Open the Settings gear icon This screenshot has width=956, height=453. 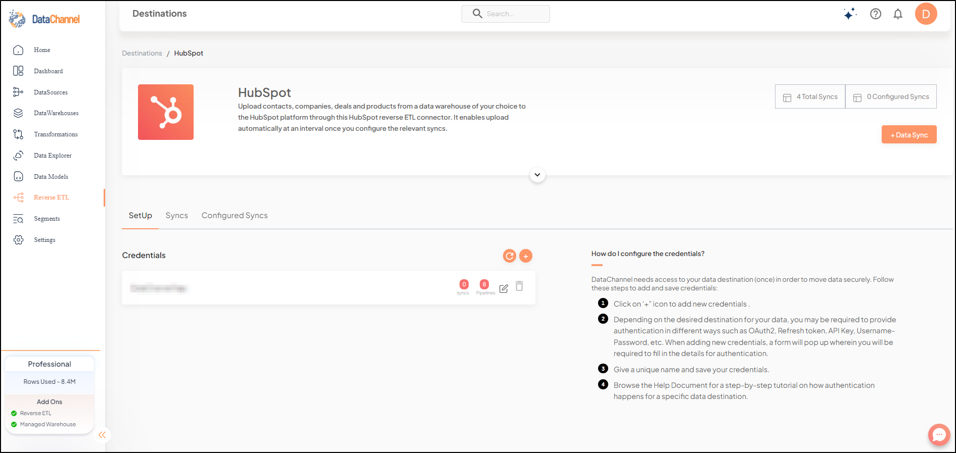pyautogui.click(x=18, y=240)
